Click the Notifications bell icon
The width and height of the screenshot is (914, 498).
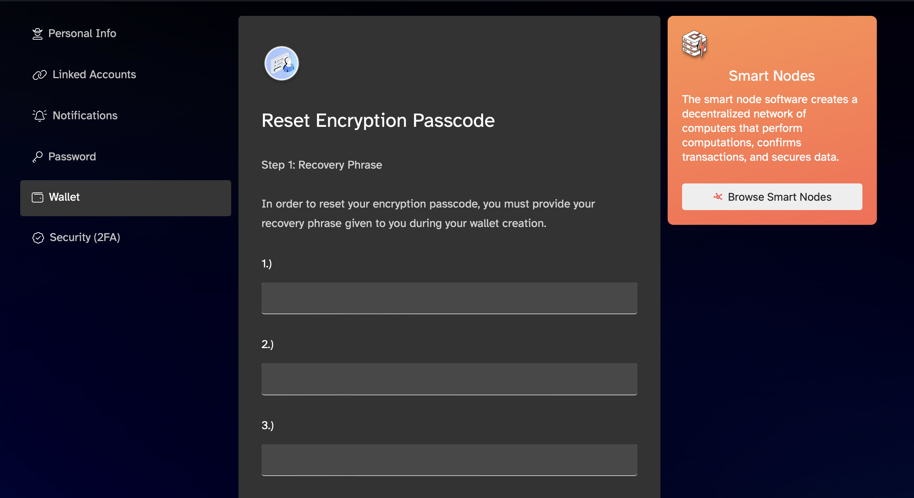[x=40, y=116]
